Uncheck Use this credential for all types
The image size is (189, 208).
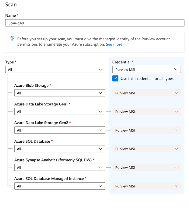[115, 79]
